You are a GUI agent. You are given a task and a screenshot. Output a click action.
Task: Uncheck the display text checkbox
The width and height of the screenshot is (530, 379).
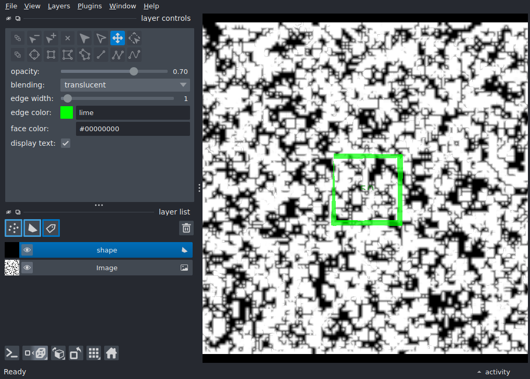coord(66,143)
